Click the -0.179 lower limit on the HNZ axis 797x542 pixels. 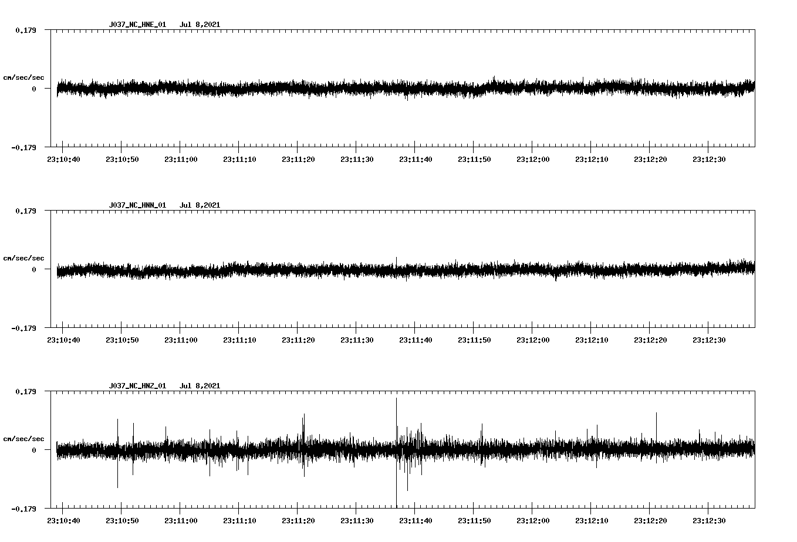click(23, 509)
